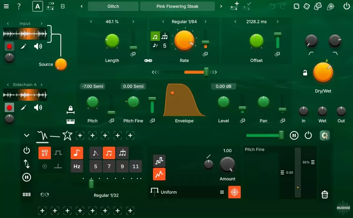Screen dimensions: 353x218
Task: Click the three-dice randomize icon
Action: tap(318, 6)
